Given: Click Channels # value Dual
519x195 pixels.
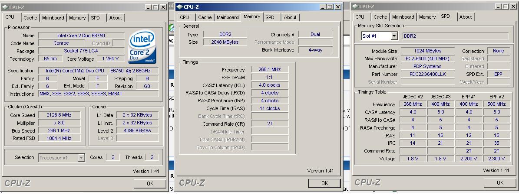Looking at the screenshot, I should tap(315, 34).
